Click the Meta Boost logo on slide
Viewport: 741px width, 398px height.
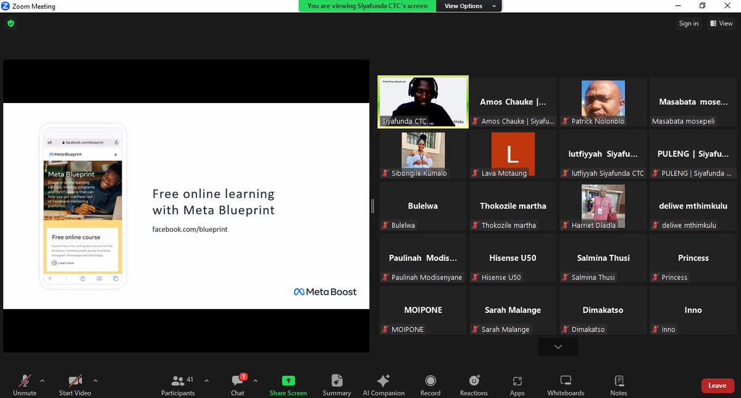pyautogui.click(x=325, y=292)
